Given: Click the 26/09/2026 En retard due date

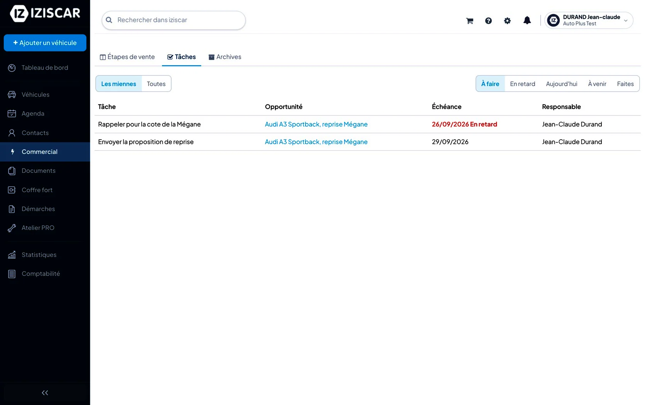Looking at the screenshot, I should click(x=464, y=124).
